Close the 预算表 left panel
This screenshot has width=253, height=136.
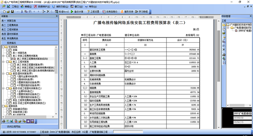tap(57, 16)
